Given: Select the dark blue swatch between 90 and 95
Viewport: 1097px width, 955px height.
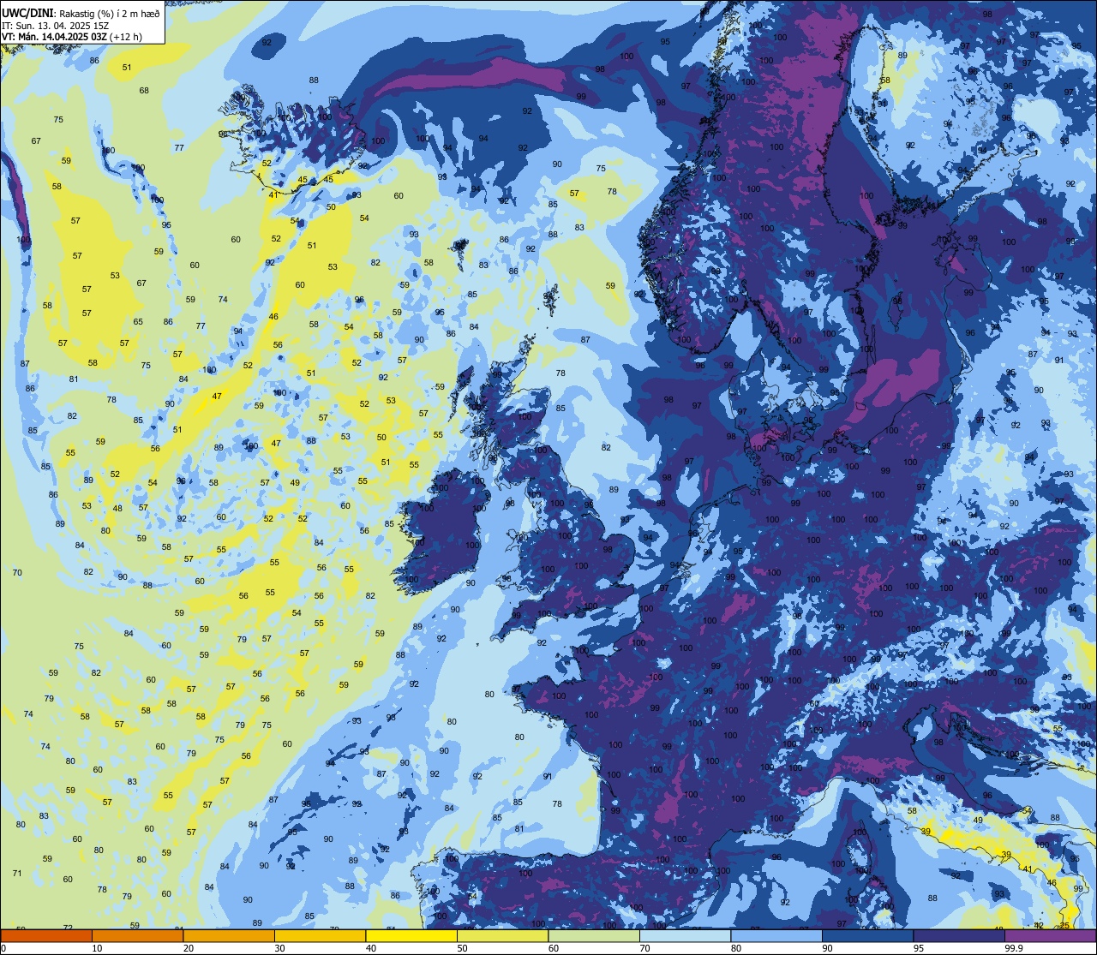Looking at the screenshot, I should click(x=867, y=936).
